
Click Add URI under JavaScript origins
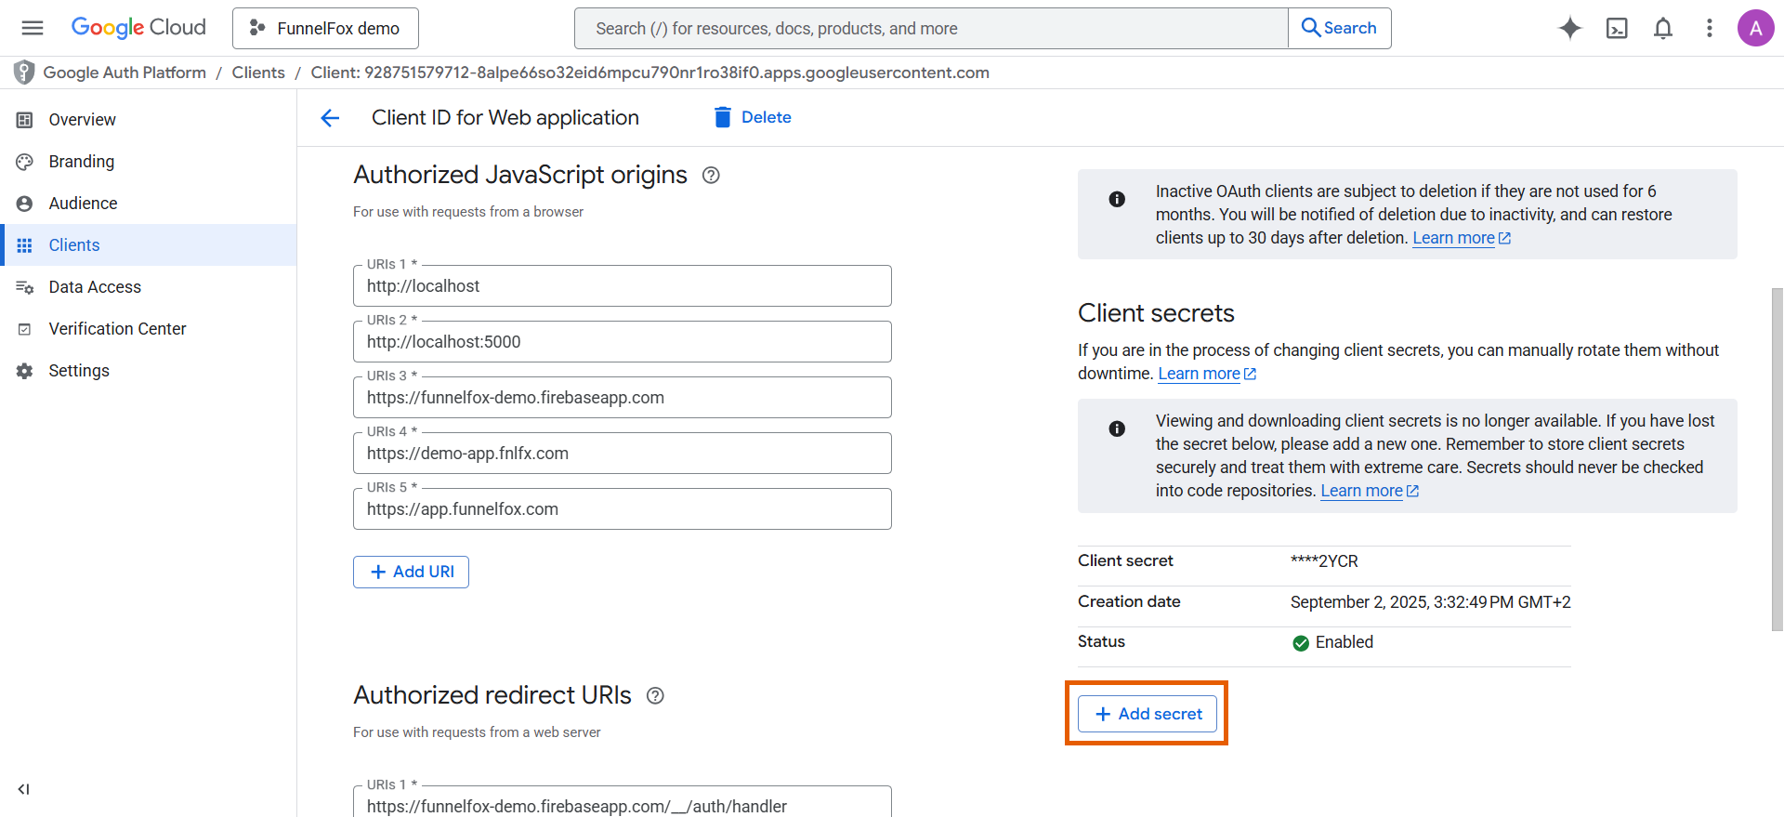pyautogui.click(x=411, y=572)
